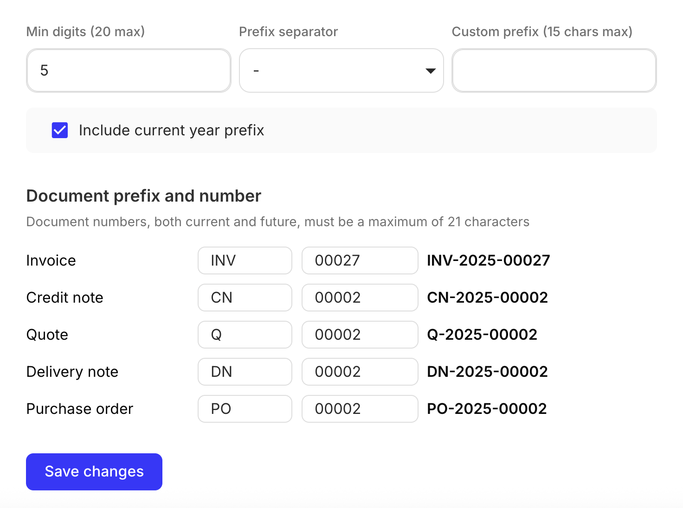Viewport: 683px width, 508px height.
Task: Click inside the Min digits field
Action: 129,70
